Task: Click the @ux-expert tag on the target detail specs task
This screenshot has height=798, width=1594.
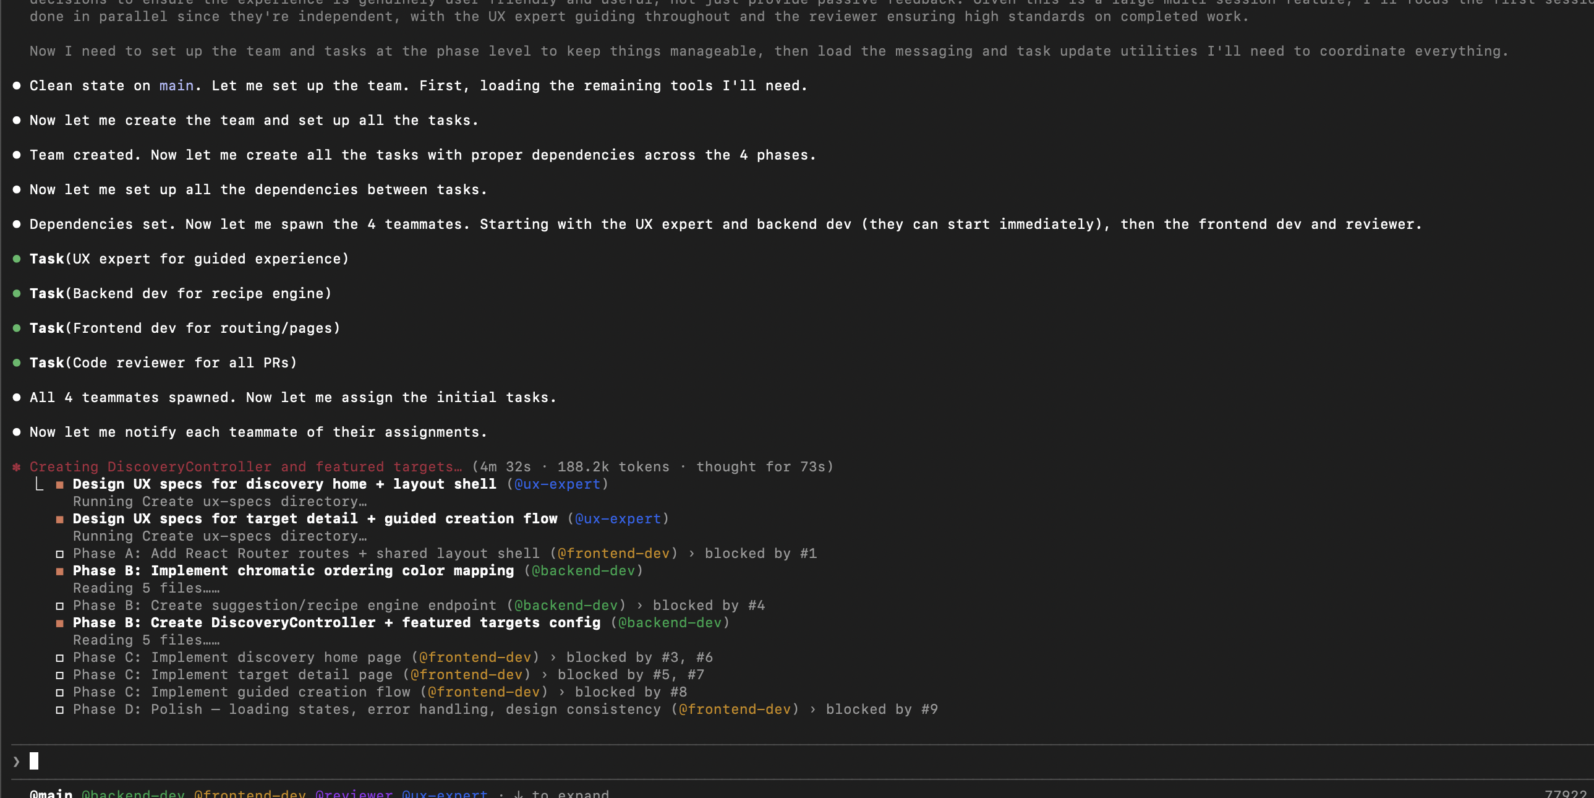Action: coord(618,519)
